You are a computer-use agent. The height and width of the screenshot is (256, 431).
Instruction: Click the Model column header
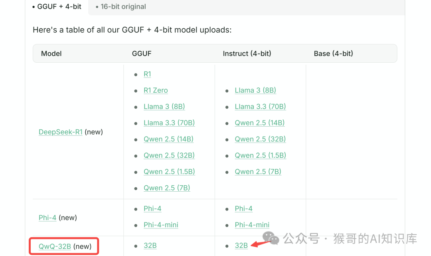click(x=51, y=54)
